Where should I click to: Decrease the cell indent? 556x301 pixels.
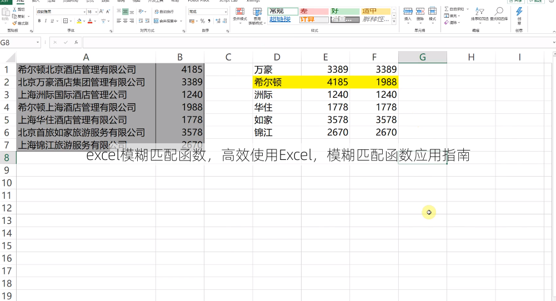(x=141, y=21)
